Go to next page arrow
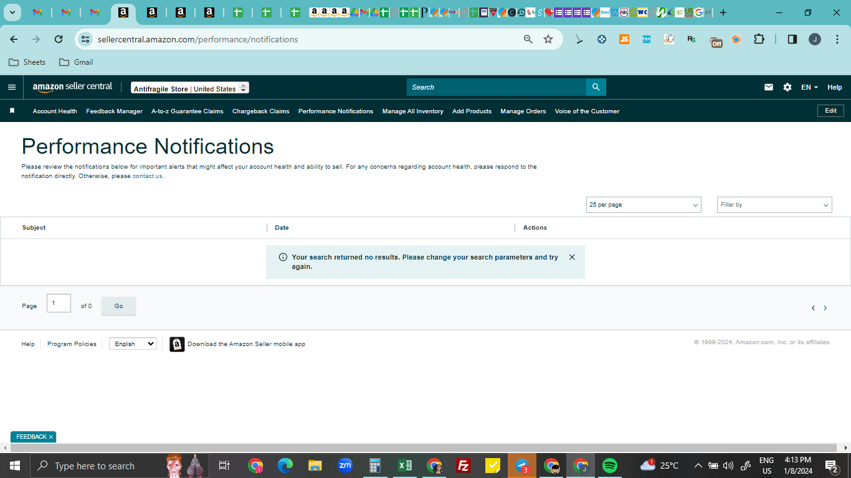This screenshot has width=851, height=478. tap(825, 308)
